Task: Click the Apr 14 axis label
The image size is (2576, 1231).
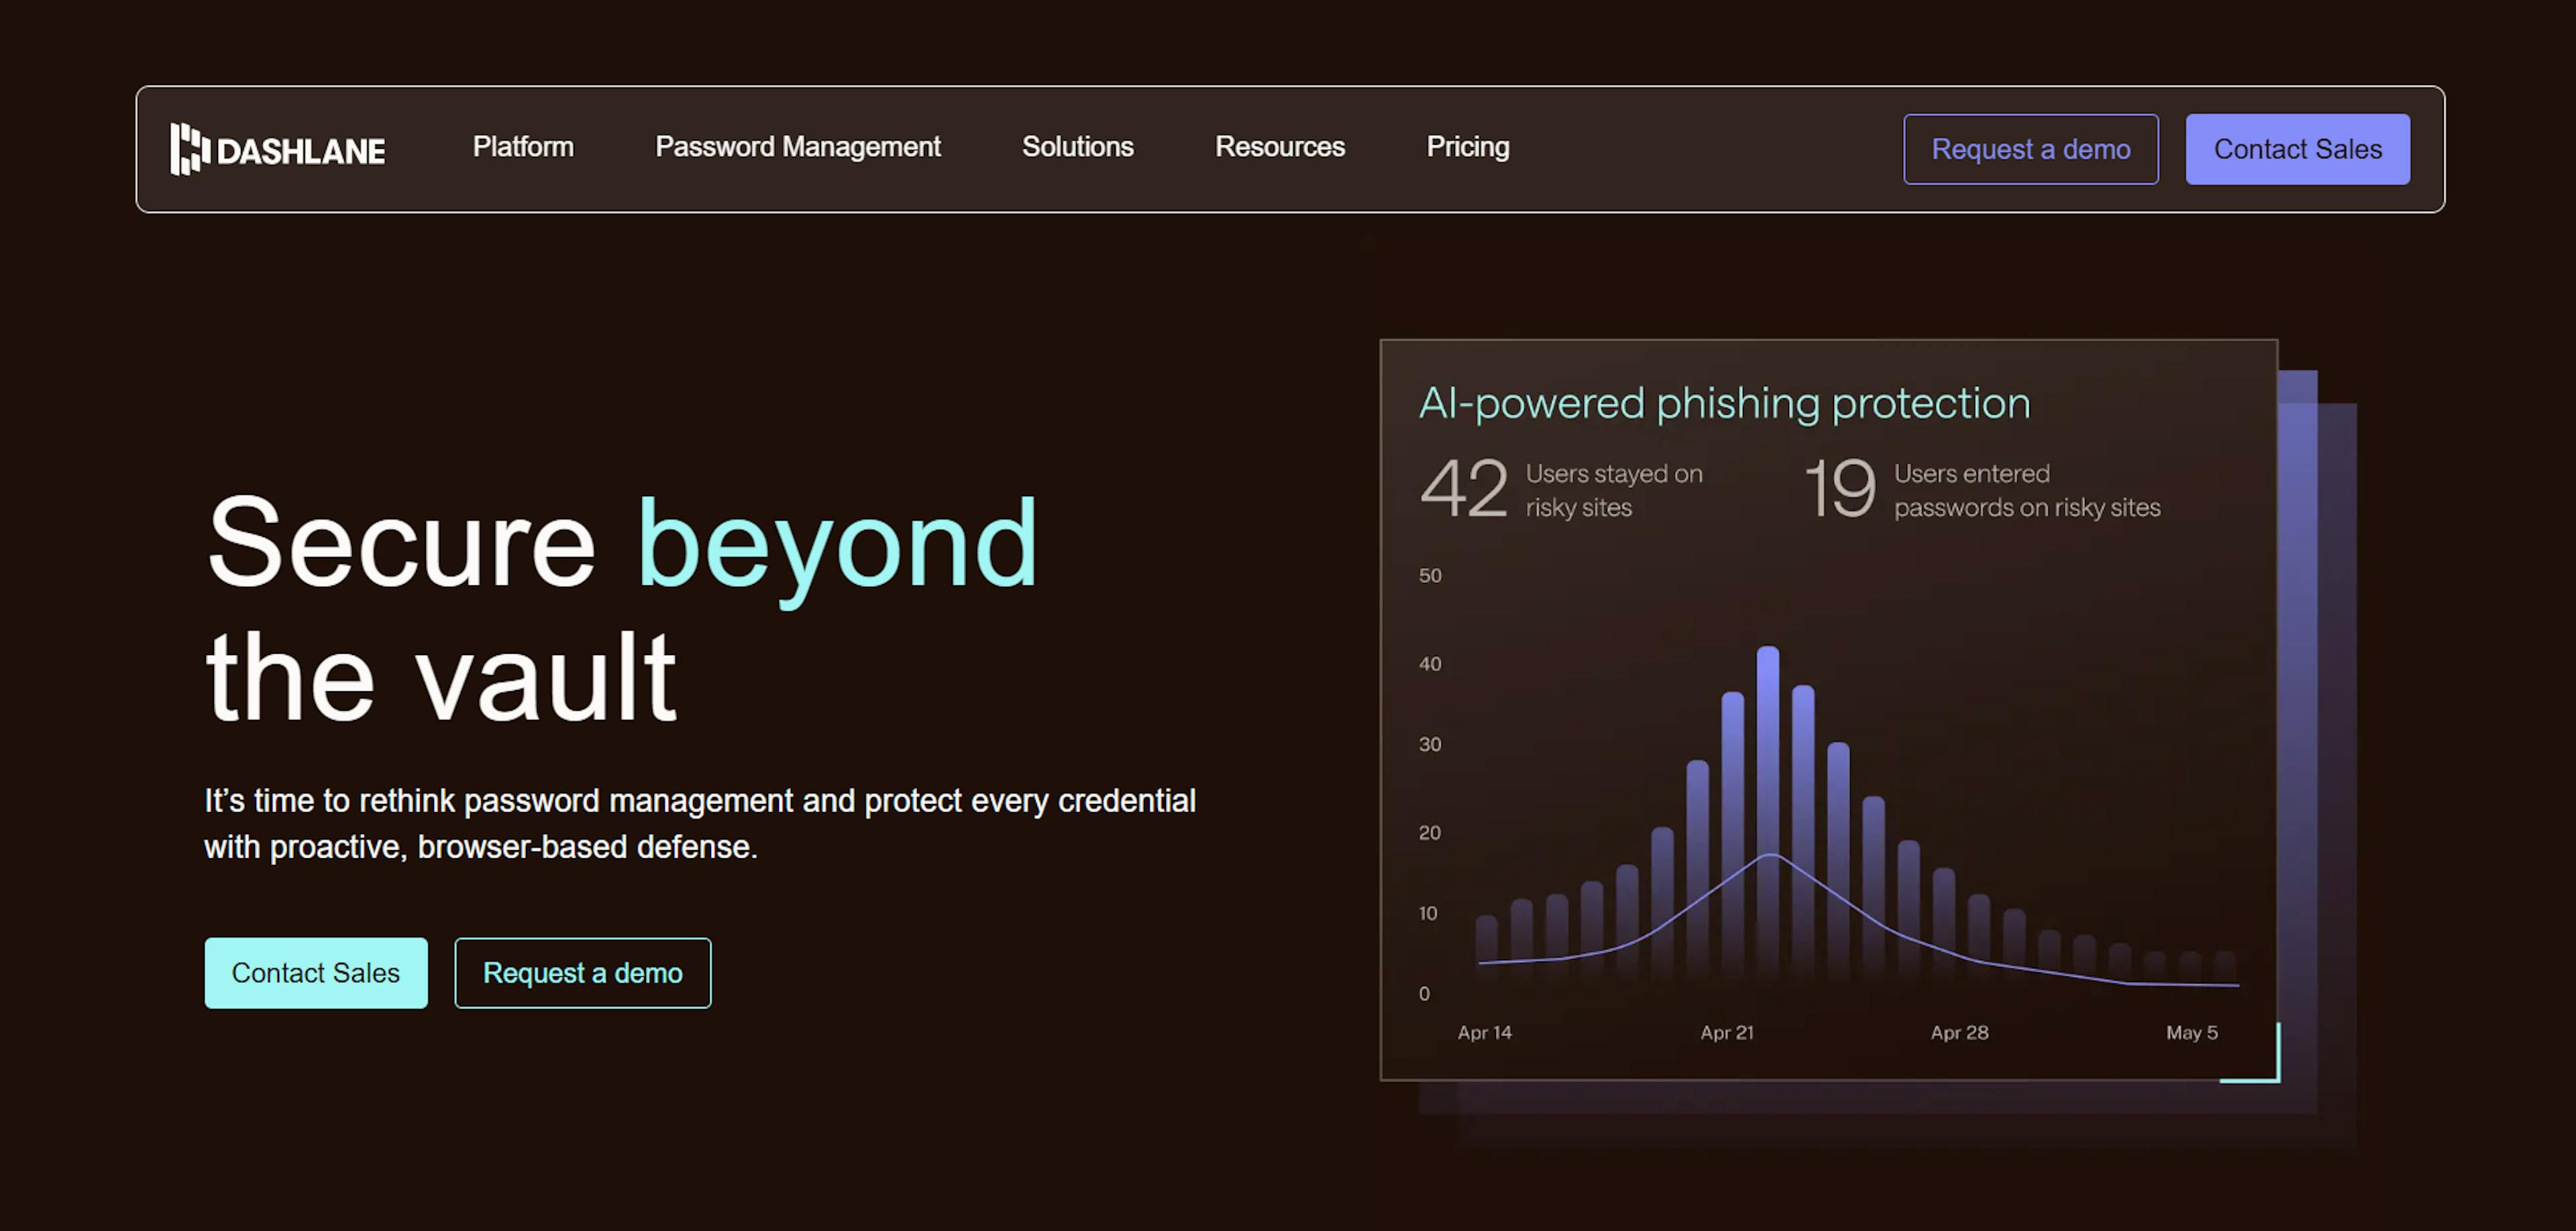Action: point(1485,1033)
